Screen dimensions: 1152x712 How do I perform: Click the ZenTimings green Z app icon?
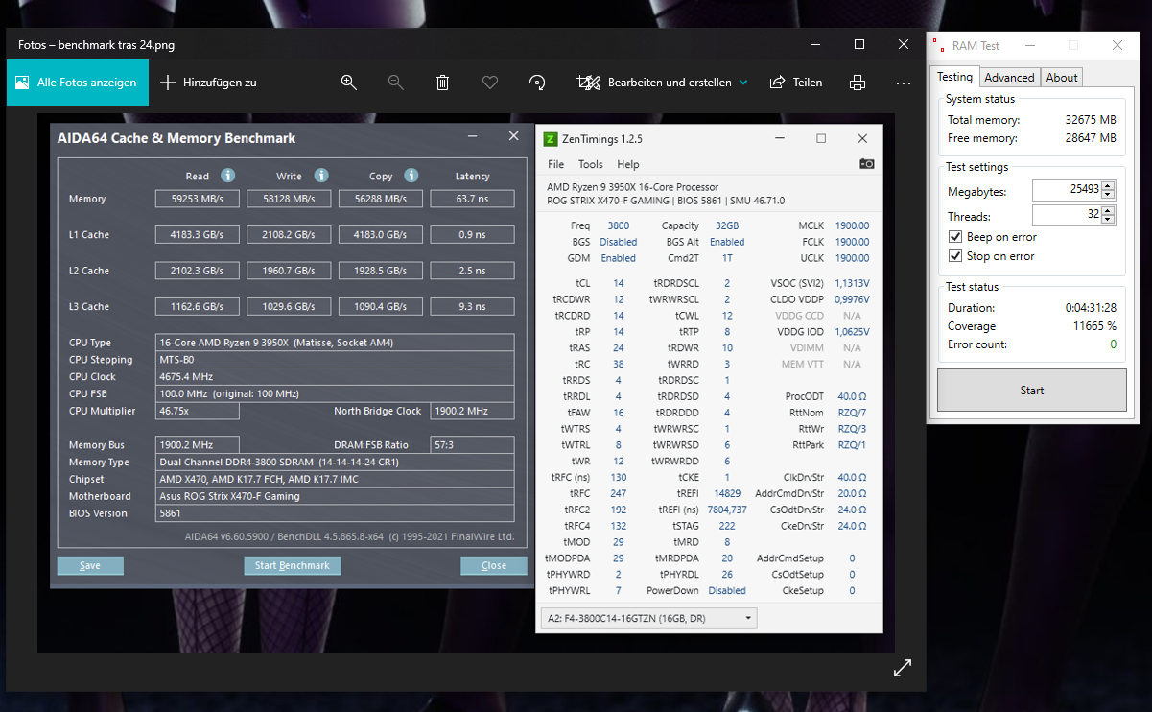click(551, 139)
